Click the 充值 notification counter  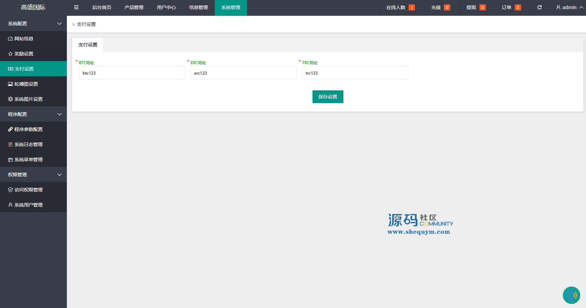coord(441,7)
